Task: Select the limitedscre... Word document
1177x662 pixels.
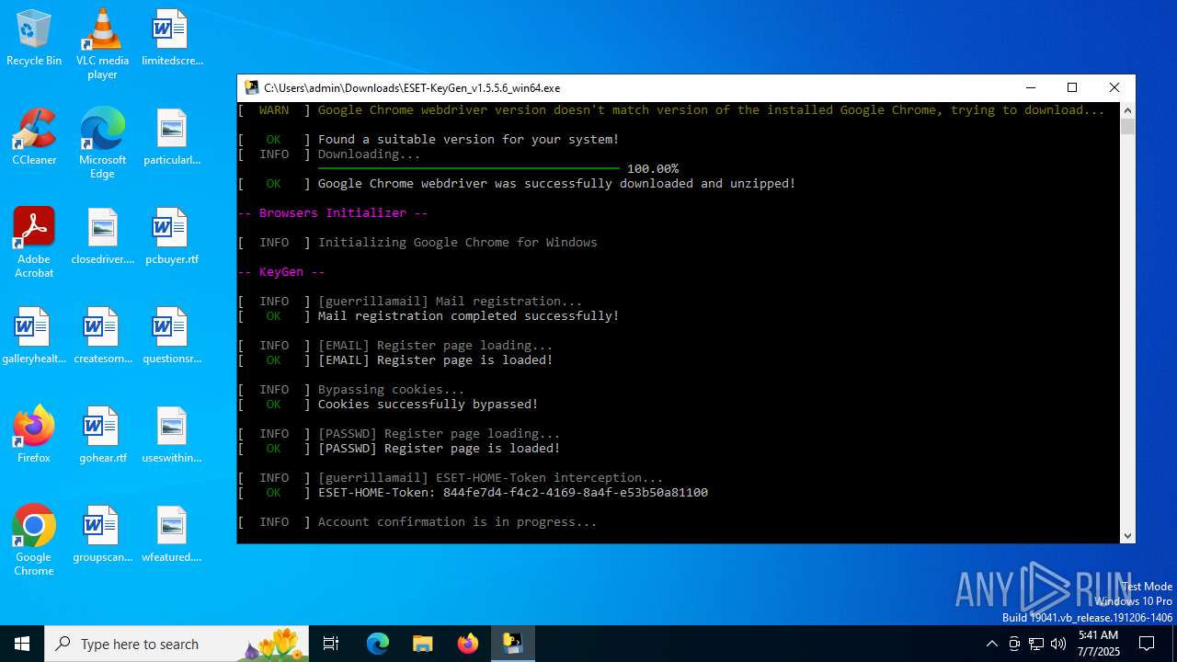Action: (x=171, y=39)
